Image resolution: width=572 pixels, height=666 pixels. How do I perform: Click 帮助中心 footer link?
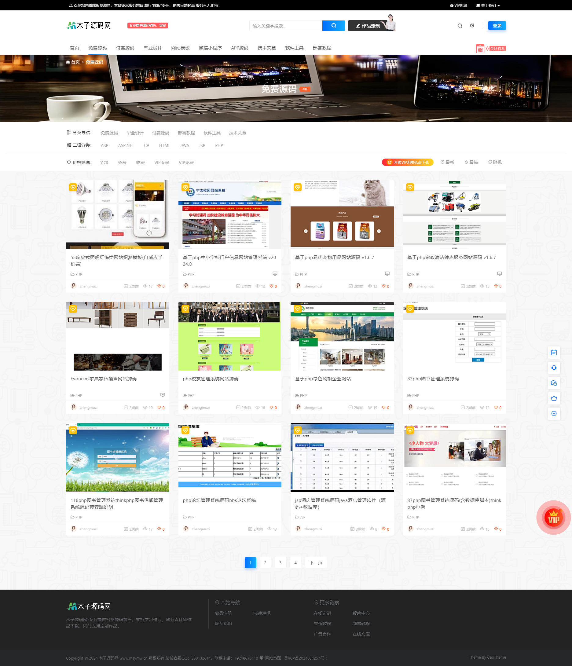click(x=361, y=613)
